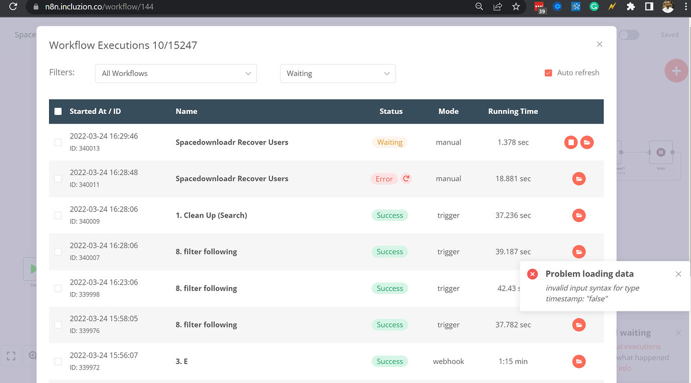Open execution 339972 folder icon
This screenshot has width=691, height=383.
[579, 361]
